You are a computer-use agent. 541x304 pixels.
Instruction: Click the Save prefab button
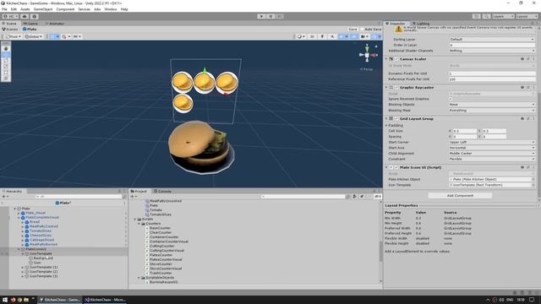click(x=352, y=30)
